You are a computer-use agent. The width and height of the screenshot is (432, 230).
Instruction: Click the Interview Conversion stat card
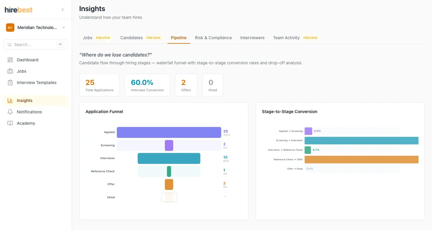147,85
